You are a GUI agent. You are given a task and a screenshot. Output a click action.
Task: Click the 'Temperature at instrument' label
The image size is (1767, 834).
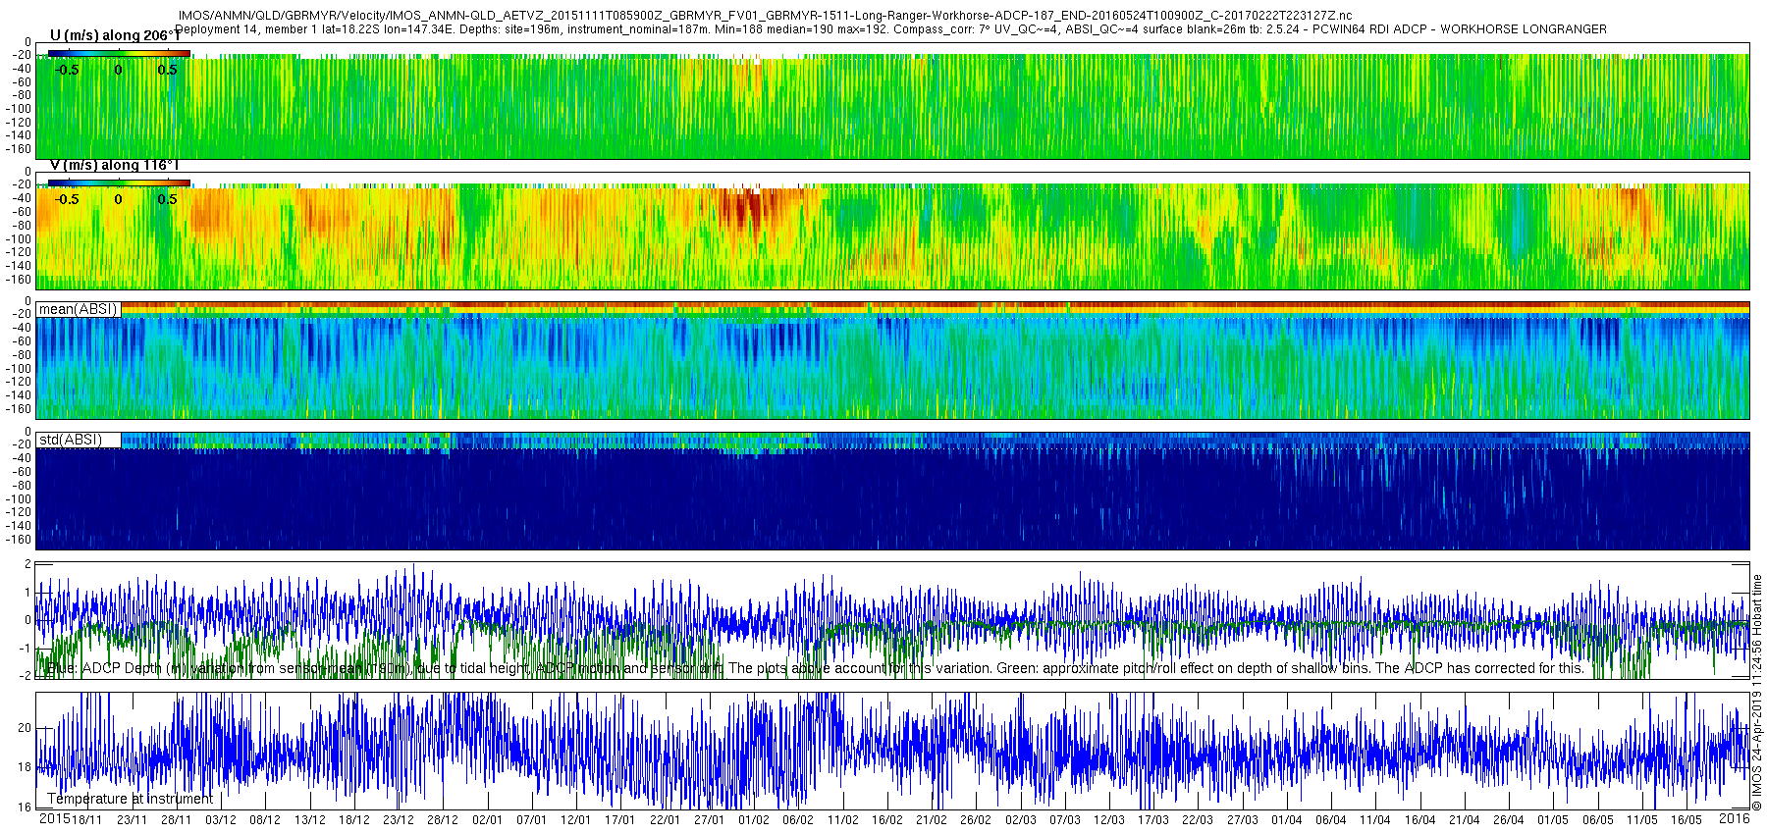[x=130, y=799]
